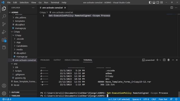Viewport: 180px width, 101px height.
Task: Open the File menu
Action: pos(9,3)
